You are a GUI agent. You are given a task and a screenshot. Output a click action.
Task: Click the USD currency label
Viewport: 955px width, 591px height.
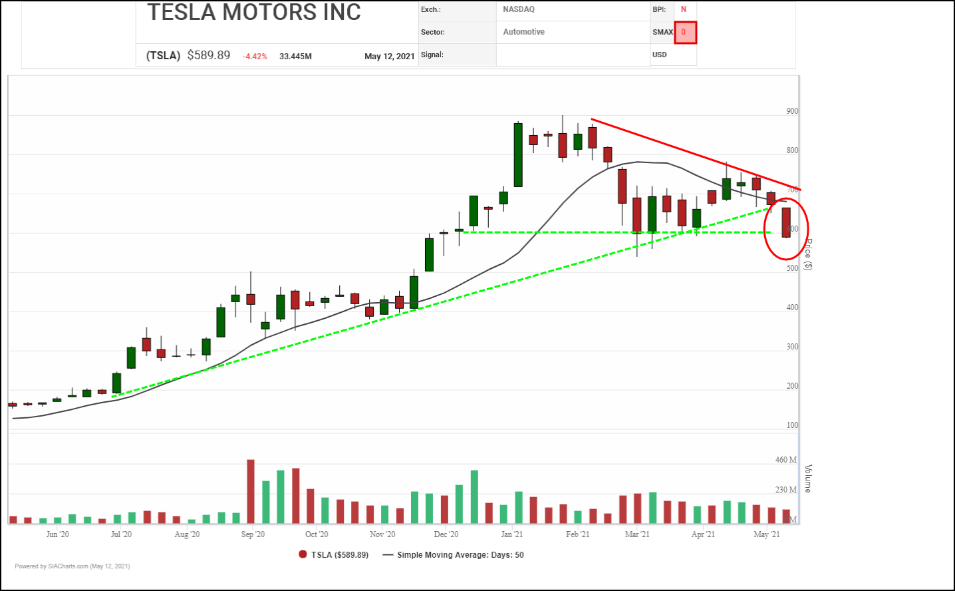point(660,55)
